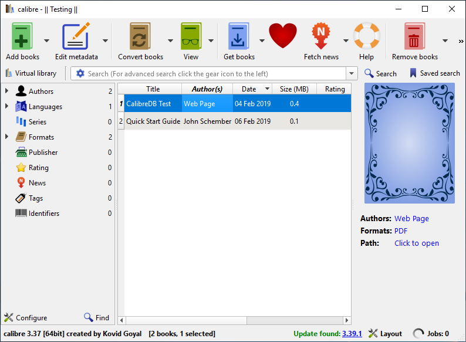Show more toolbar items chevron
Viewport: 466px width, 342px height.
(x=461, y=41)
